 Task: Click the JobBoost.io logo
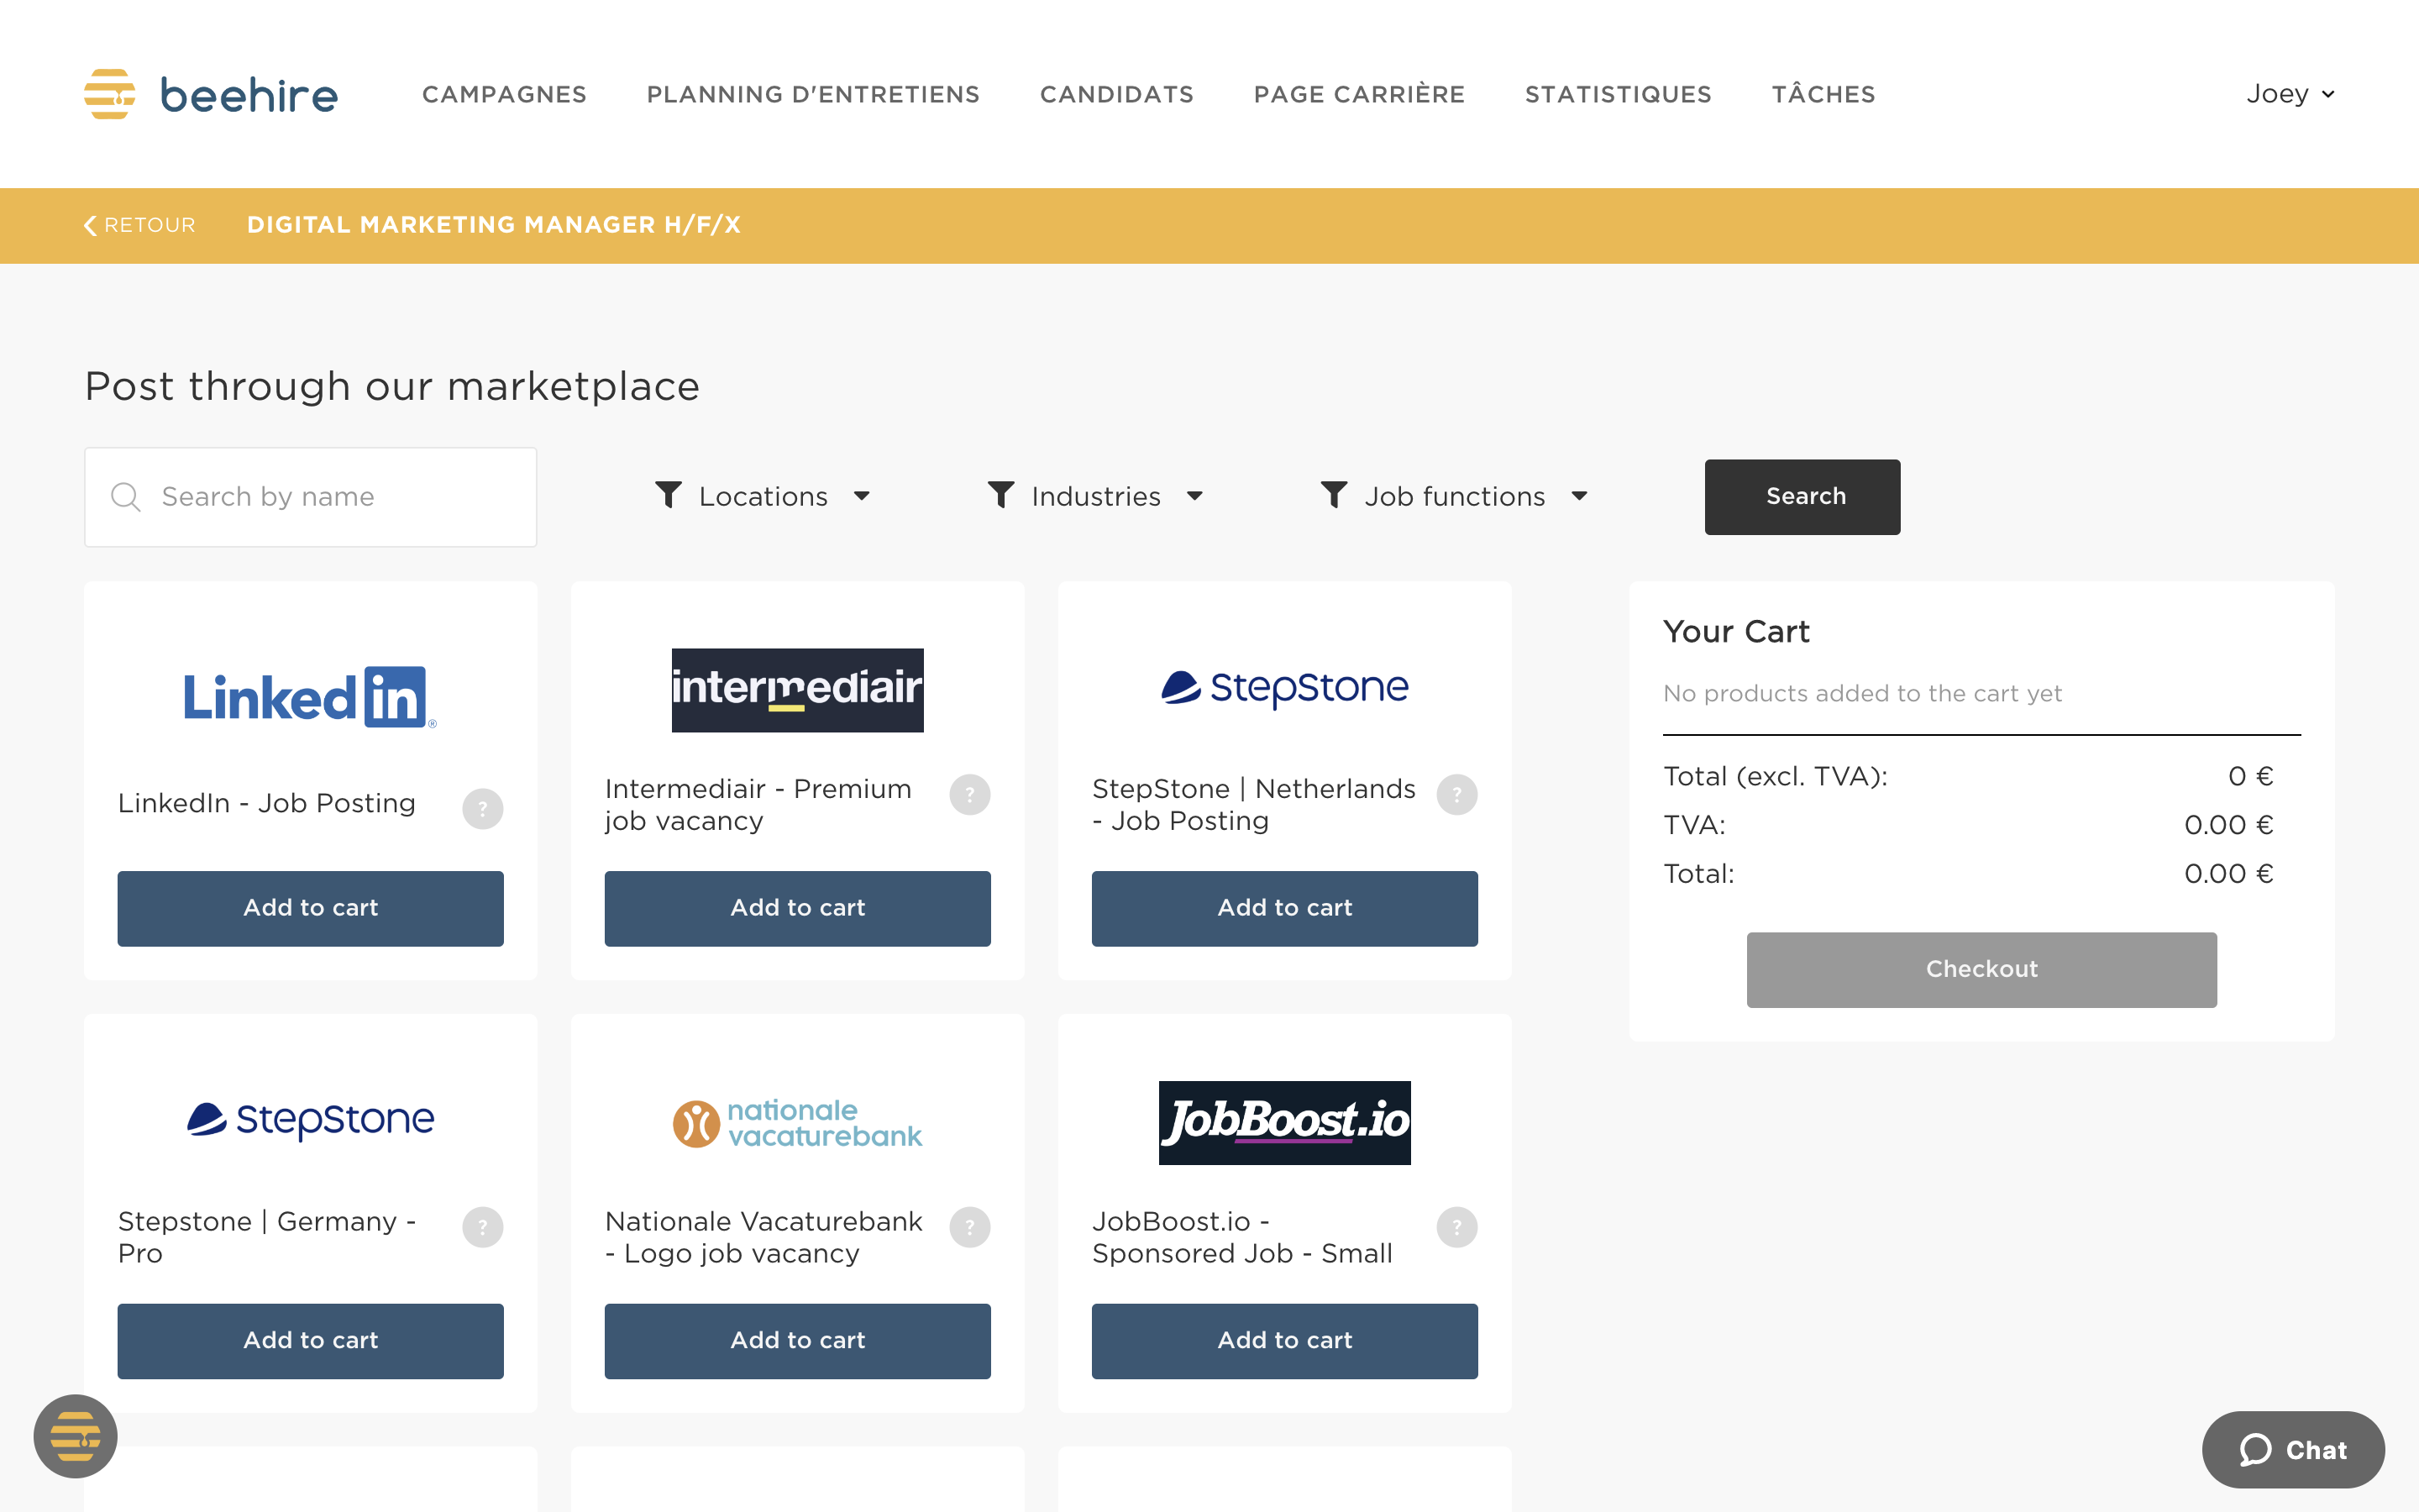pyautogui.click(x=1284, y=1122)
